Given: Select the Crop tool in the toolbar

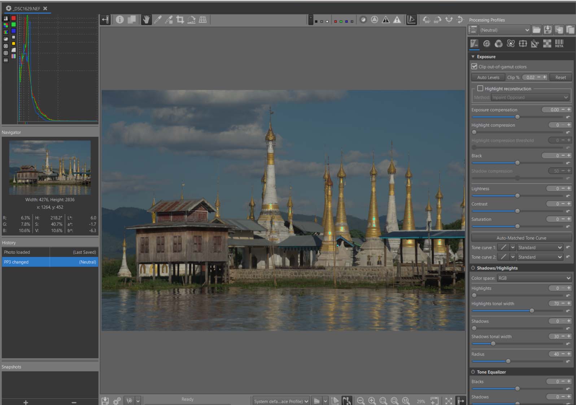Looking at the screenshot, I should [180, 20].
